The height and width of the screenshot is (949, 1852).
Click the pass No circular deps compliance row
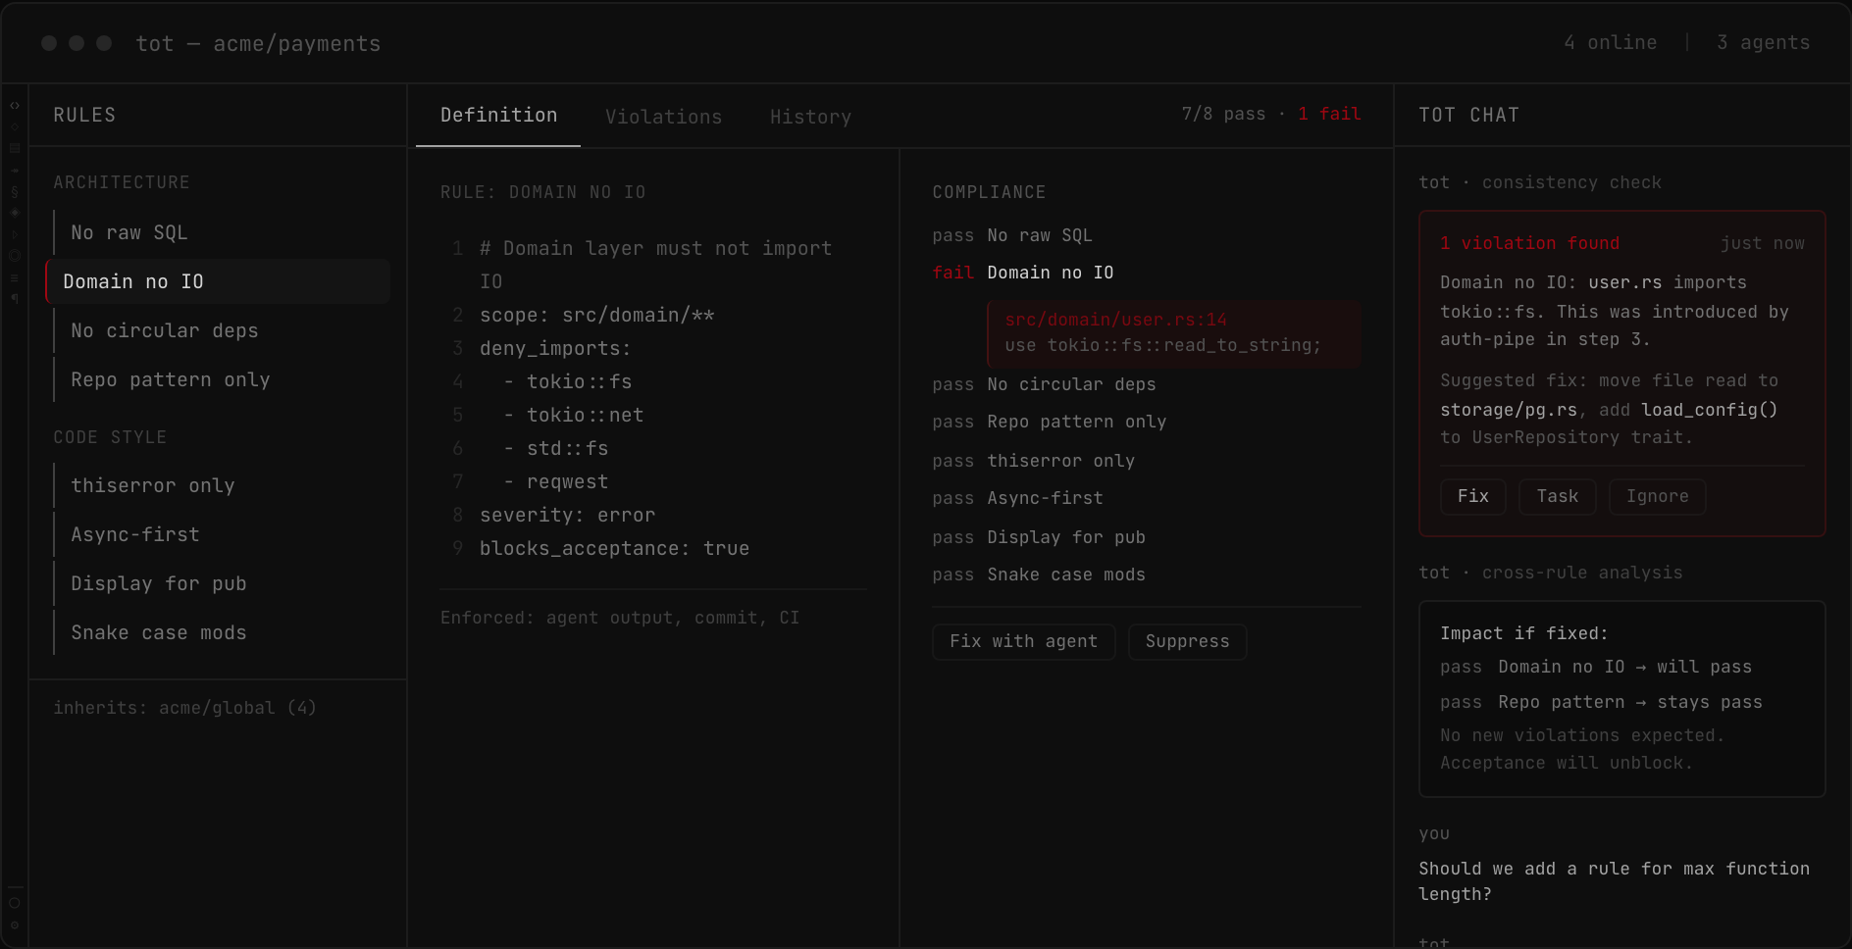pos(1146,384)
